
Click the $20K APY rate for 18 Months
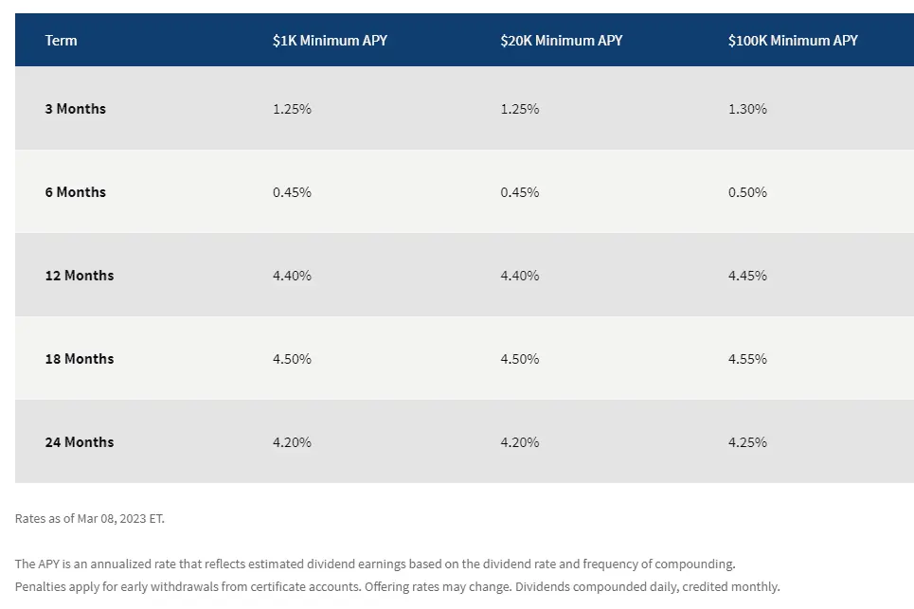[520, 359]
